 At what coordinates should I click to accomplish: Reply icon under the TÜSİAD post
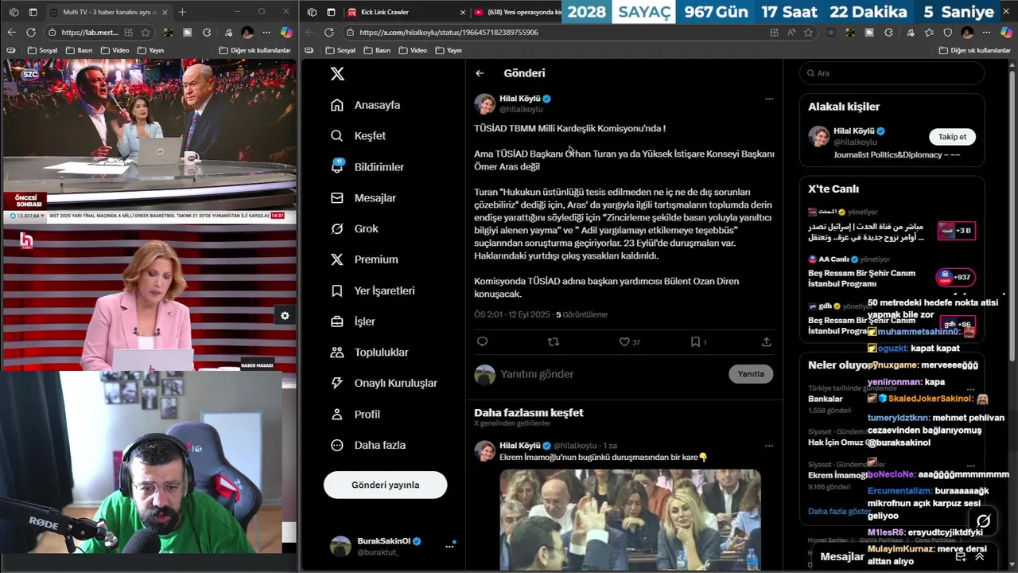click(482, 341)
